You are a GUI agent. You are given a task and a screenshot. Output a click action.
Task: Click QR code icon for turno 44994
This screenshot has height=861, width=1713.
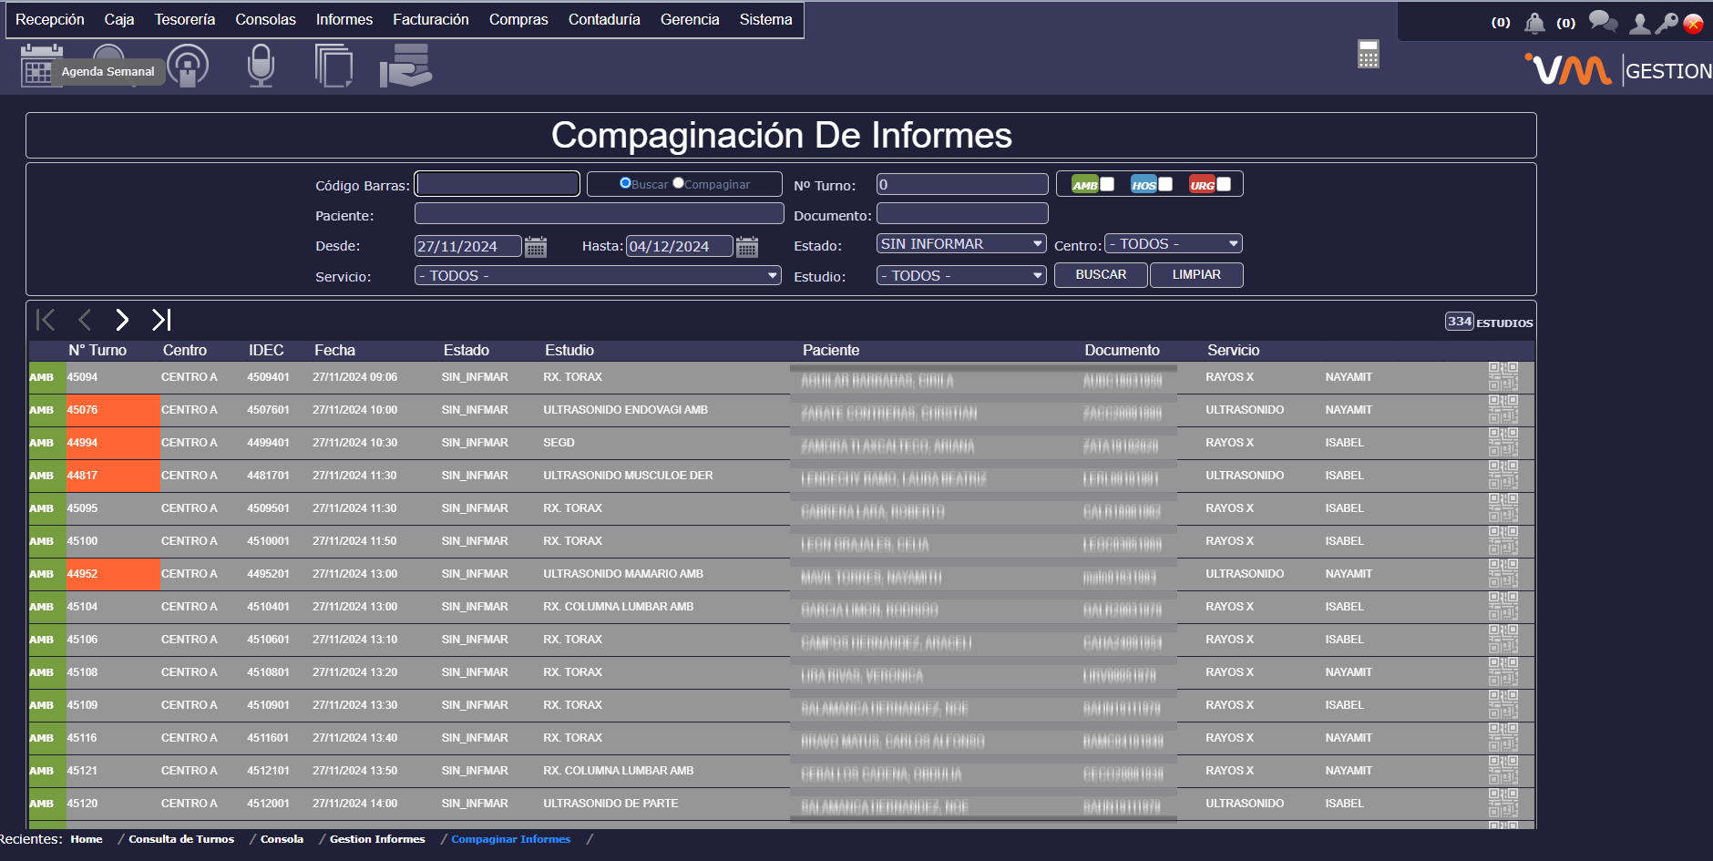pyautogui.click(x=1503, y=442)
